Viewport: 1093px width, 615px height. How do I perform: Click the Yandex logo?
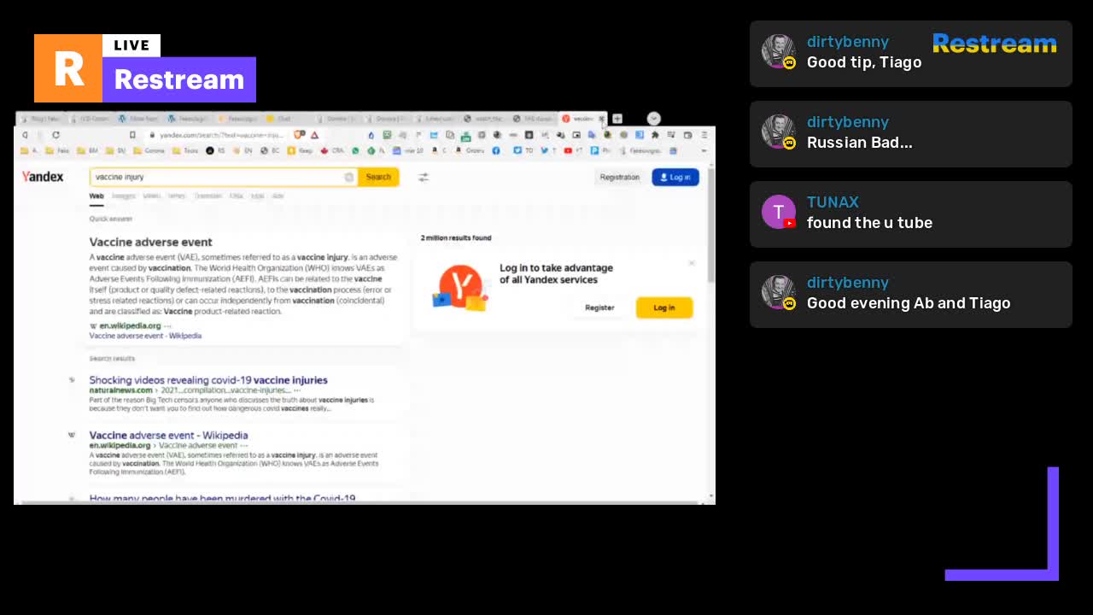point(43,177)
